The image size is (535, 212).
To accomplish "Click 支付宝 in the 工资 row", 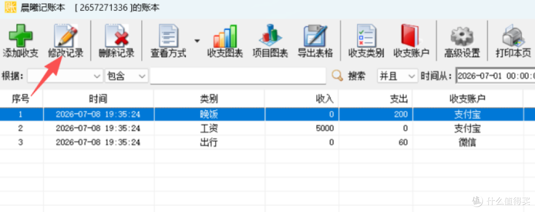I will pyautogui.click(x=468, y=128).
